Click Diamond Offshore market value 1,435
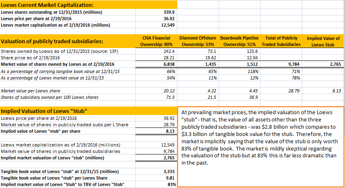 (210, 64)
